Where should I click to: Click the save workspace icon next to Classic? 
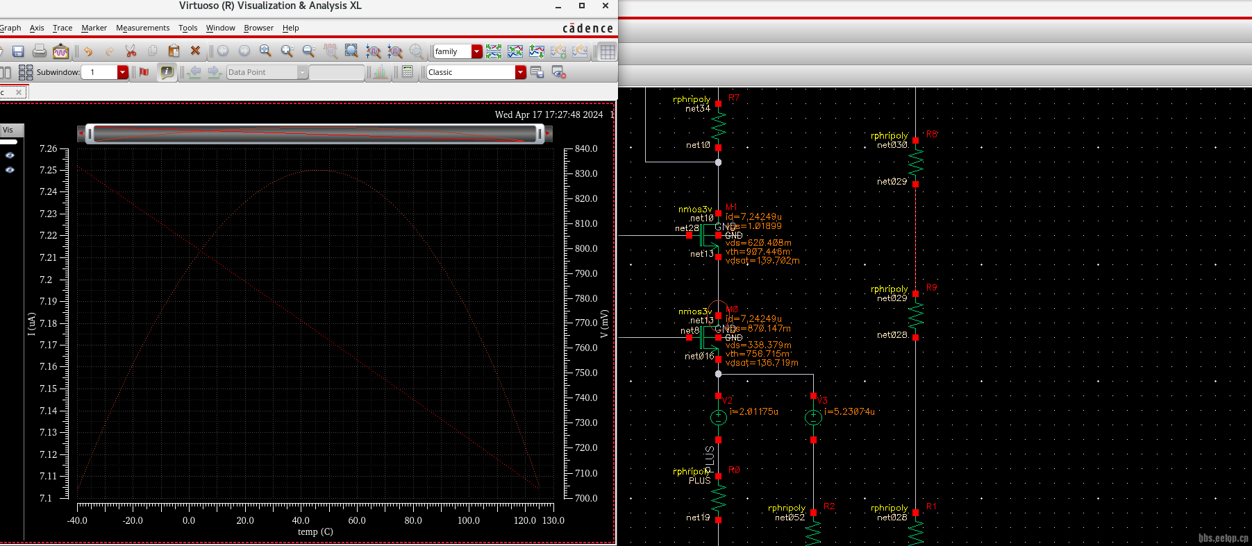point(537,72)
